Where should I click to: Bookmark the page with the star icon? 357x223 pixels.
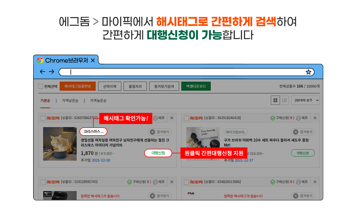(308, 72)
